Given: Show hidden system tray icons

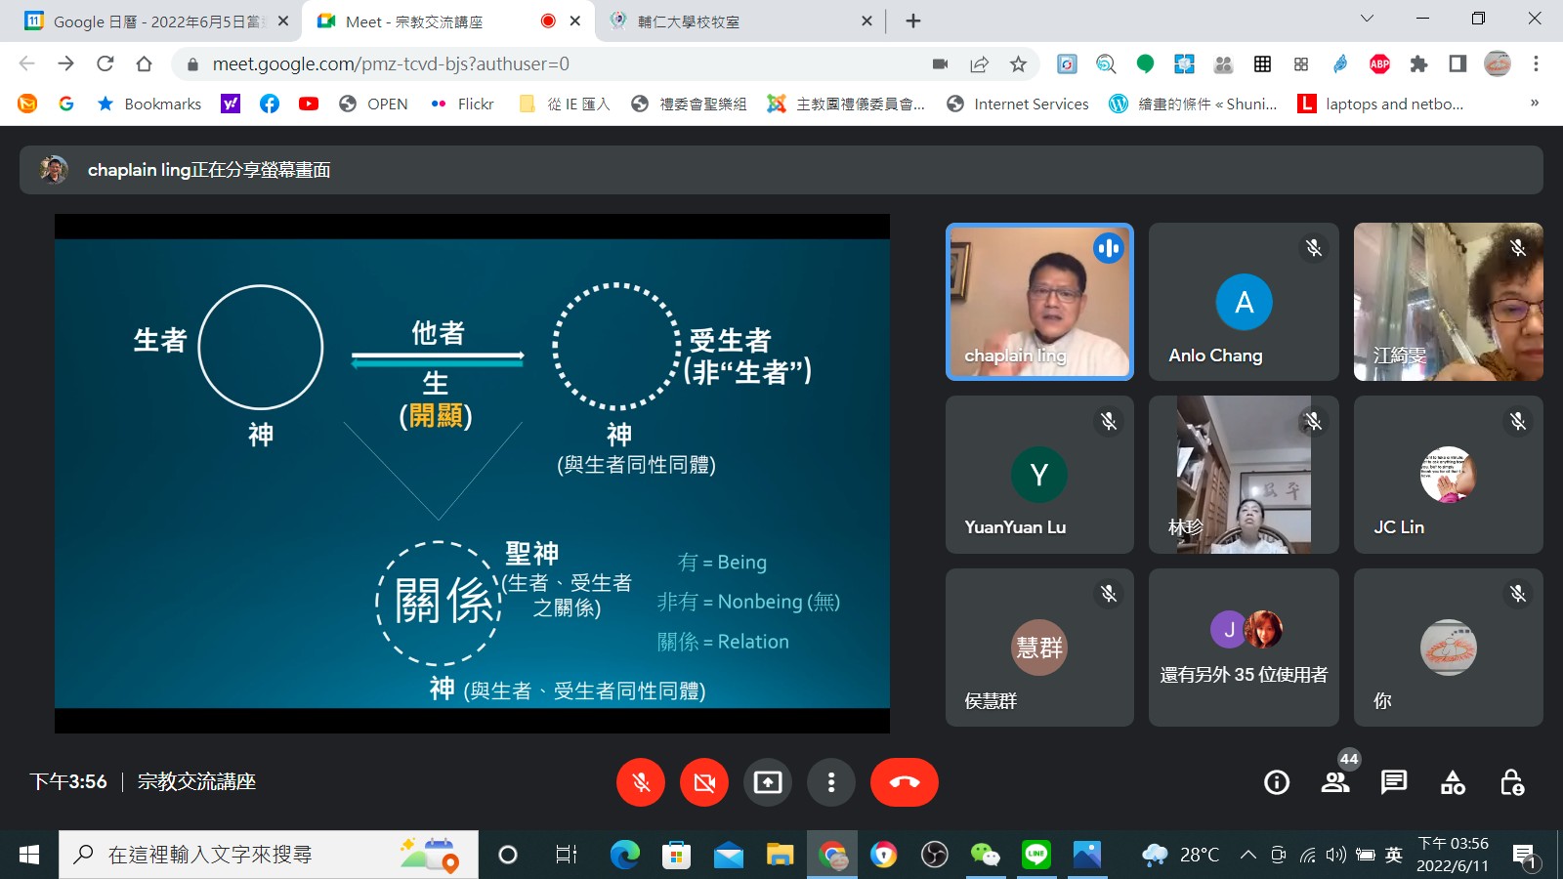Looking at the screenshot, I should pos(1247,856).
